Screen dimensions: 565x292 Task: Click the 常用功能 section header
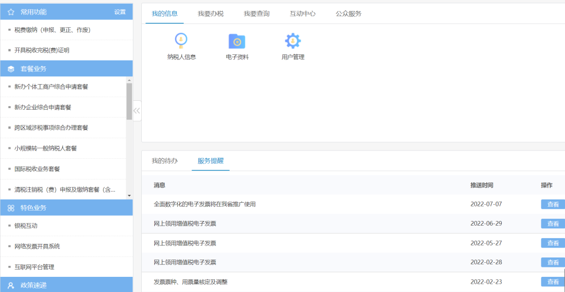(x=66, y=12)
